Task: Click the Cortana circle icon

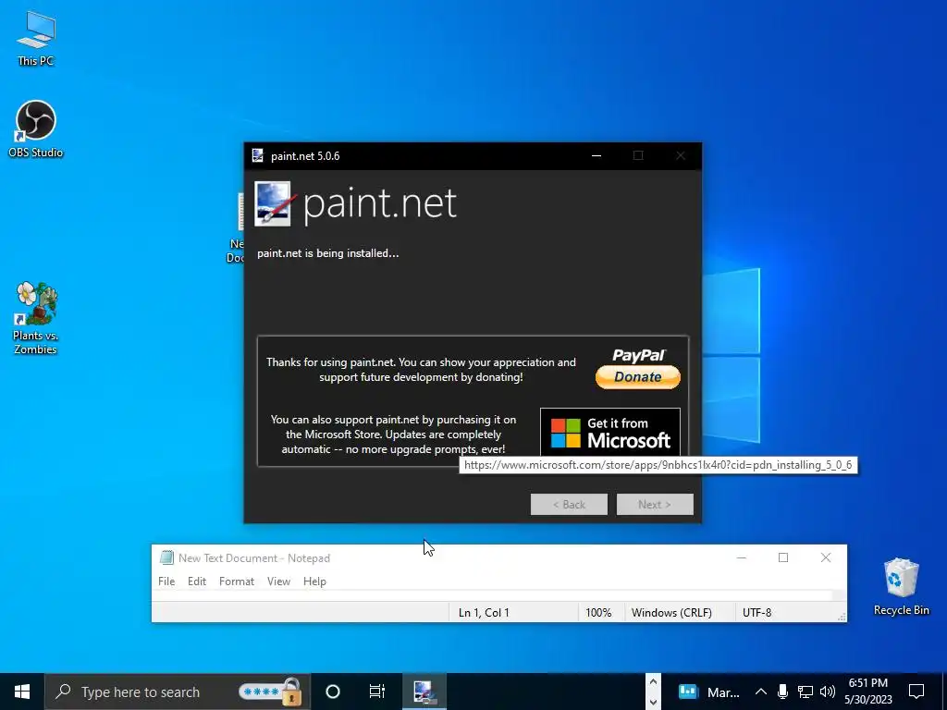Action: point(333,692)
